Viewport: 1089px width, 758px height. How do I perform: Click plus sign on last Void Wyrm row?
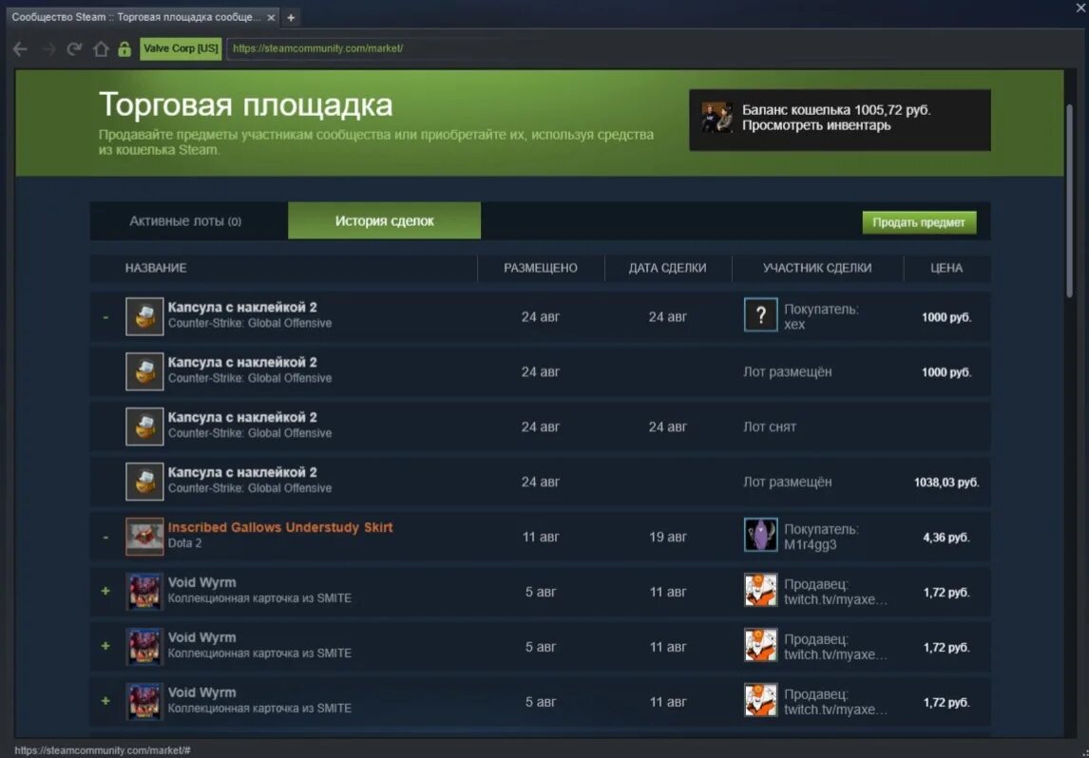[x=105, y=702]
